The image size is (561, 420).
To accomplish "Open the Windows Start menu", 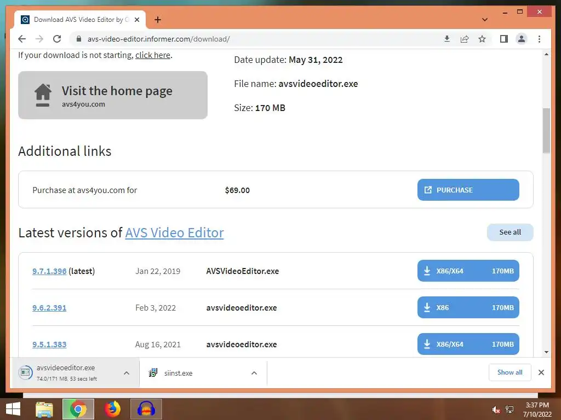I will 13,409.
